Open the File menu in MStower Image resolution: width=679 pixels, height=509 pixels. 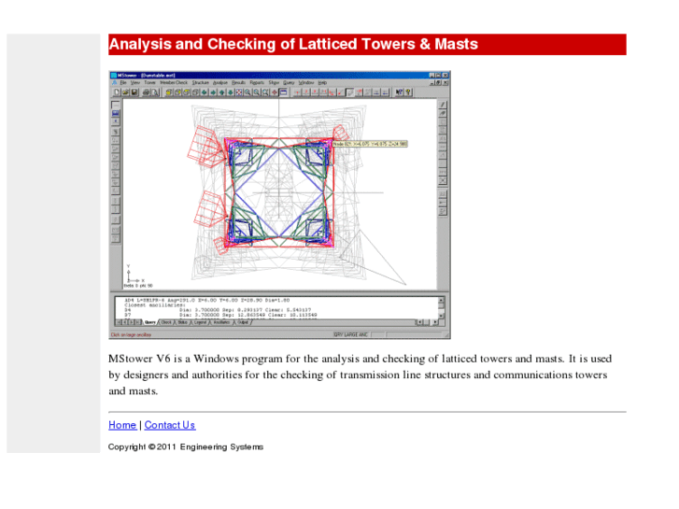123,82
